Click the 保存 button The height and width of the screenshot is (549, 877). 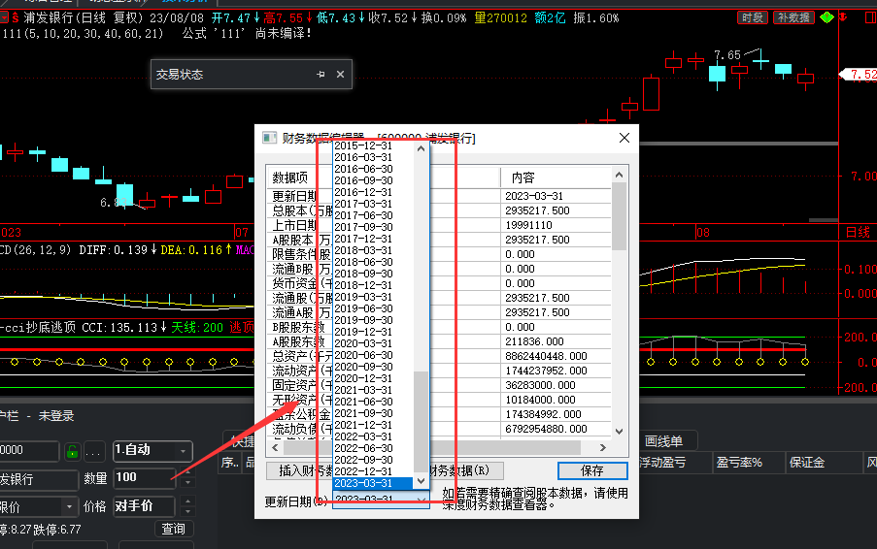592,470
